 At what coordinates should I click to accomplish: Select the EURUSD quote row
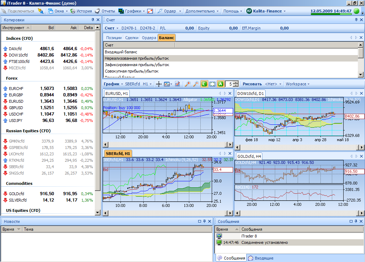[48, 101]
